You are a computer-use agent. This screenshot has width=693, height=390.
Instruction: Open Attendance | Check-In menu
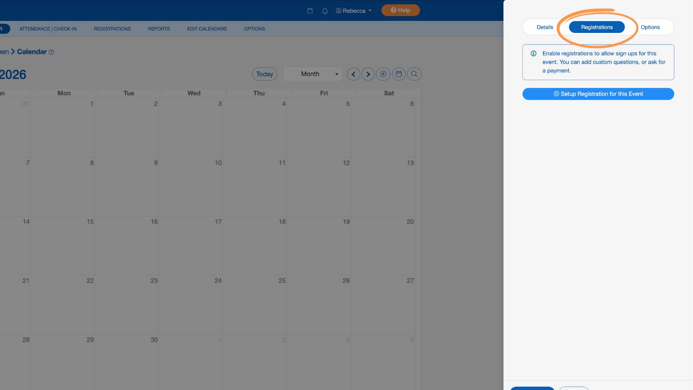coord(48,29)
